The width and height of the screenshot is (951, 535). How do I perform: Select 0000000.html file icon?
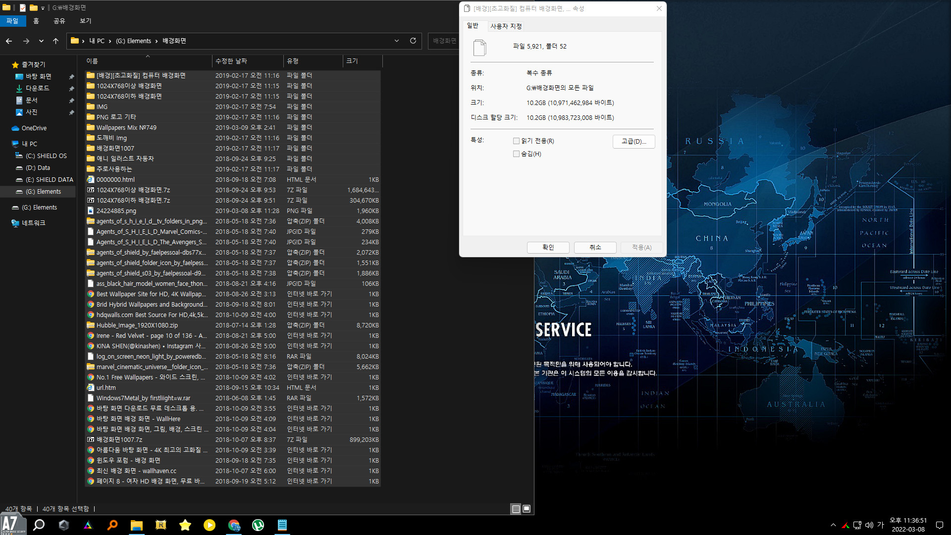91,179
